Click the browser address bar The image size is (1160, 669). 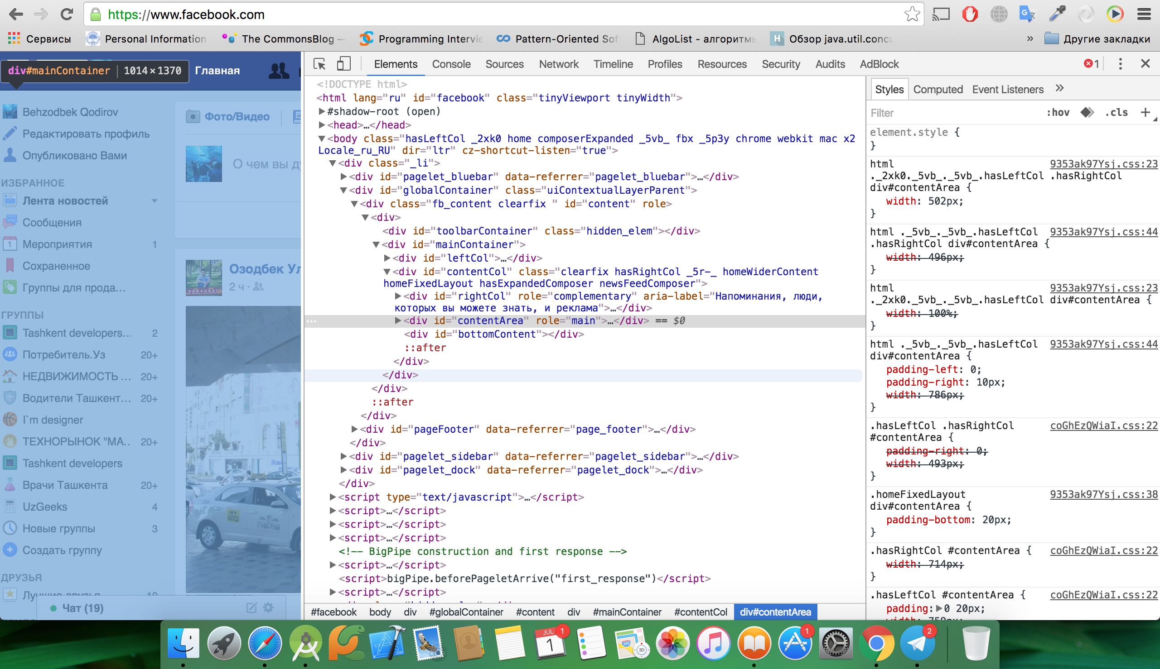503,14
